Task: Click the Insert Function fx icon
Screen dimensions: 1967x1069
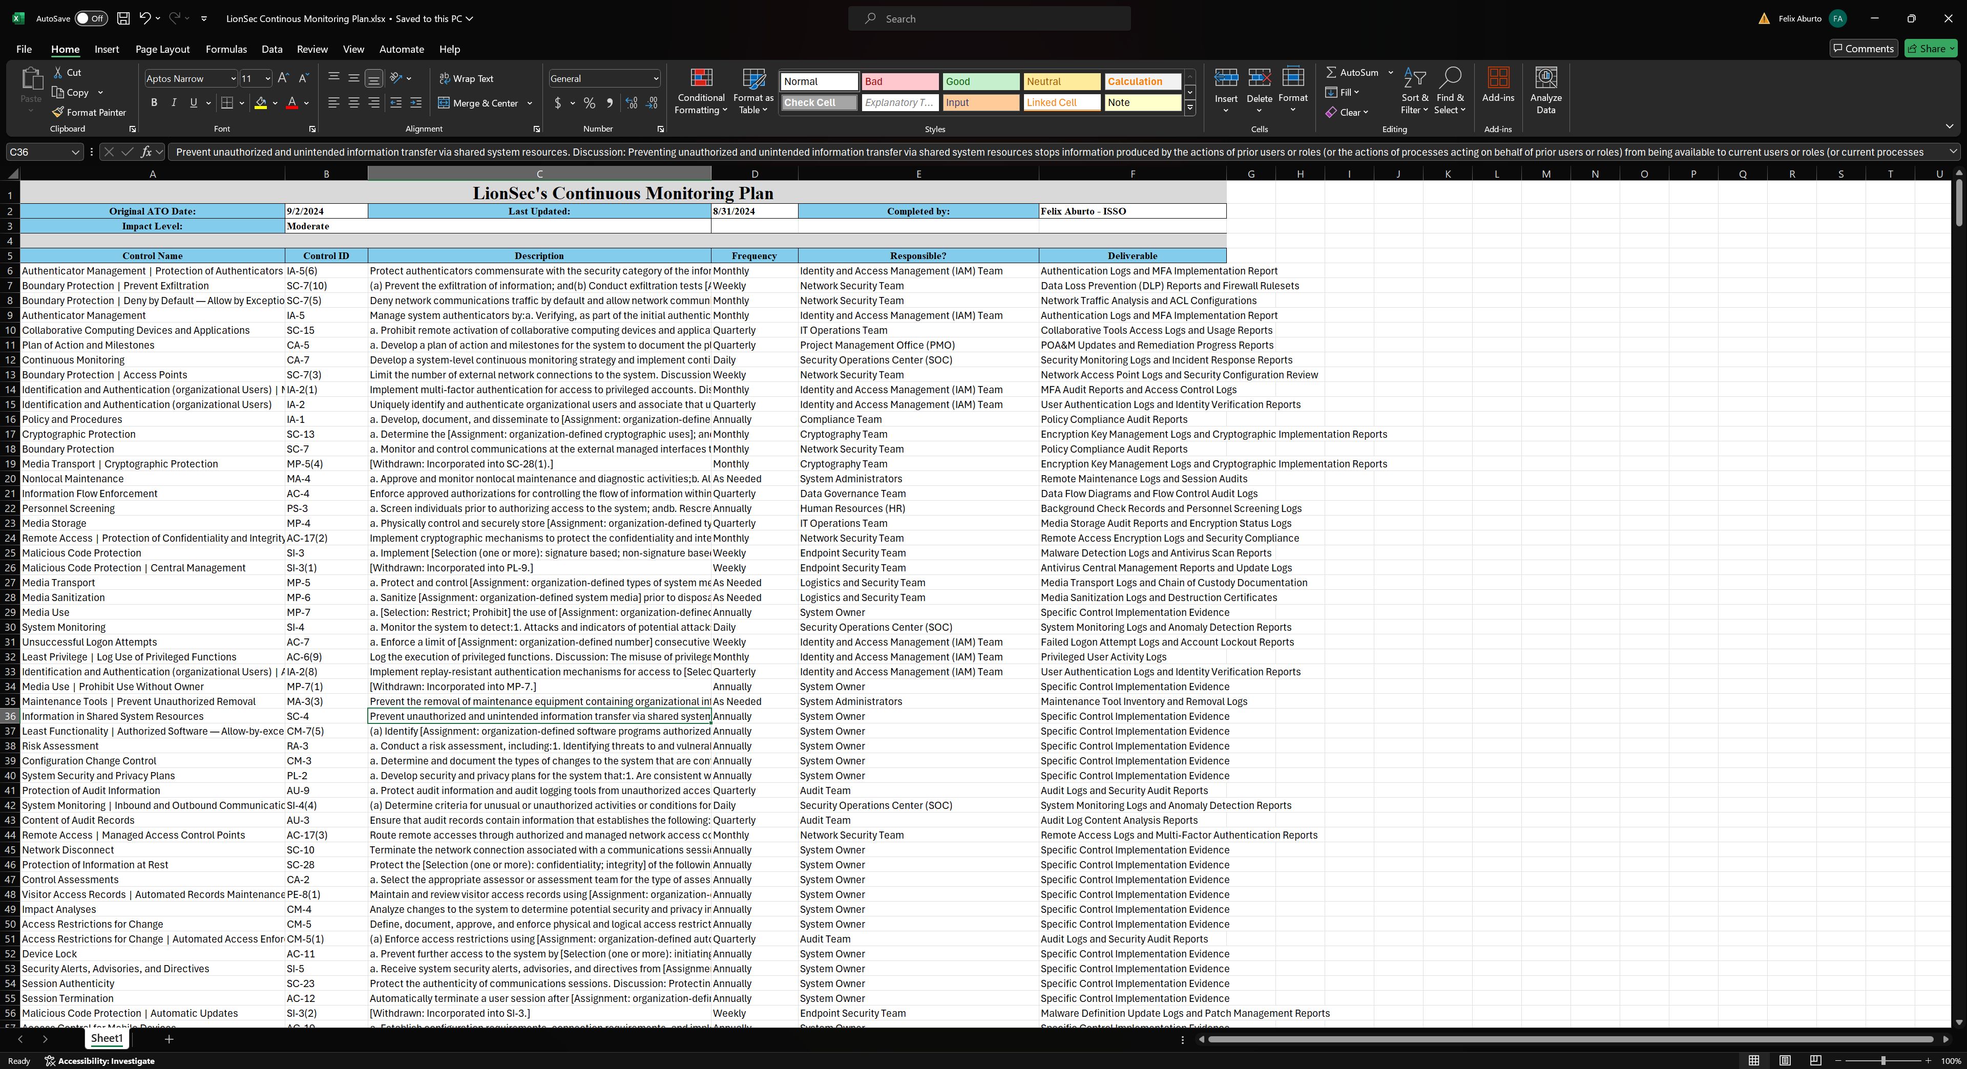Action: click(x=146, y=152)
